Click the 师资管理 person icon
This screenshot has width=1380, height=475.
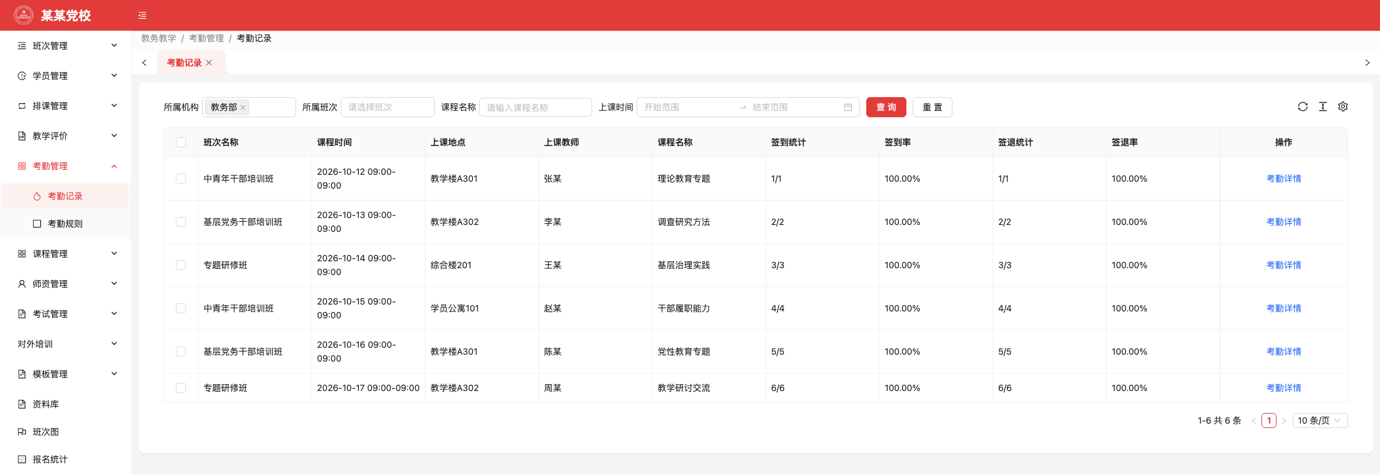pyautogui.click(x=22, y=284)
